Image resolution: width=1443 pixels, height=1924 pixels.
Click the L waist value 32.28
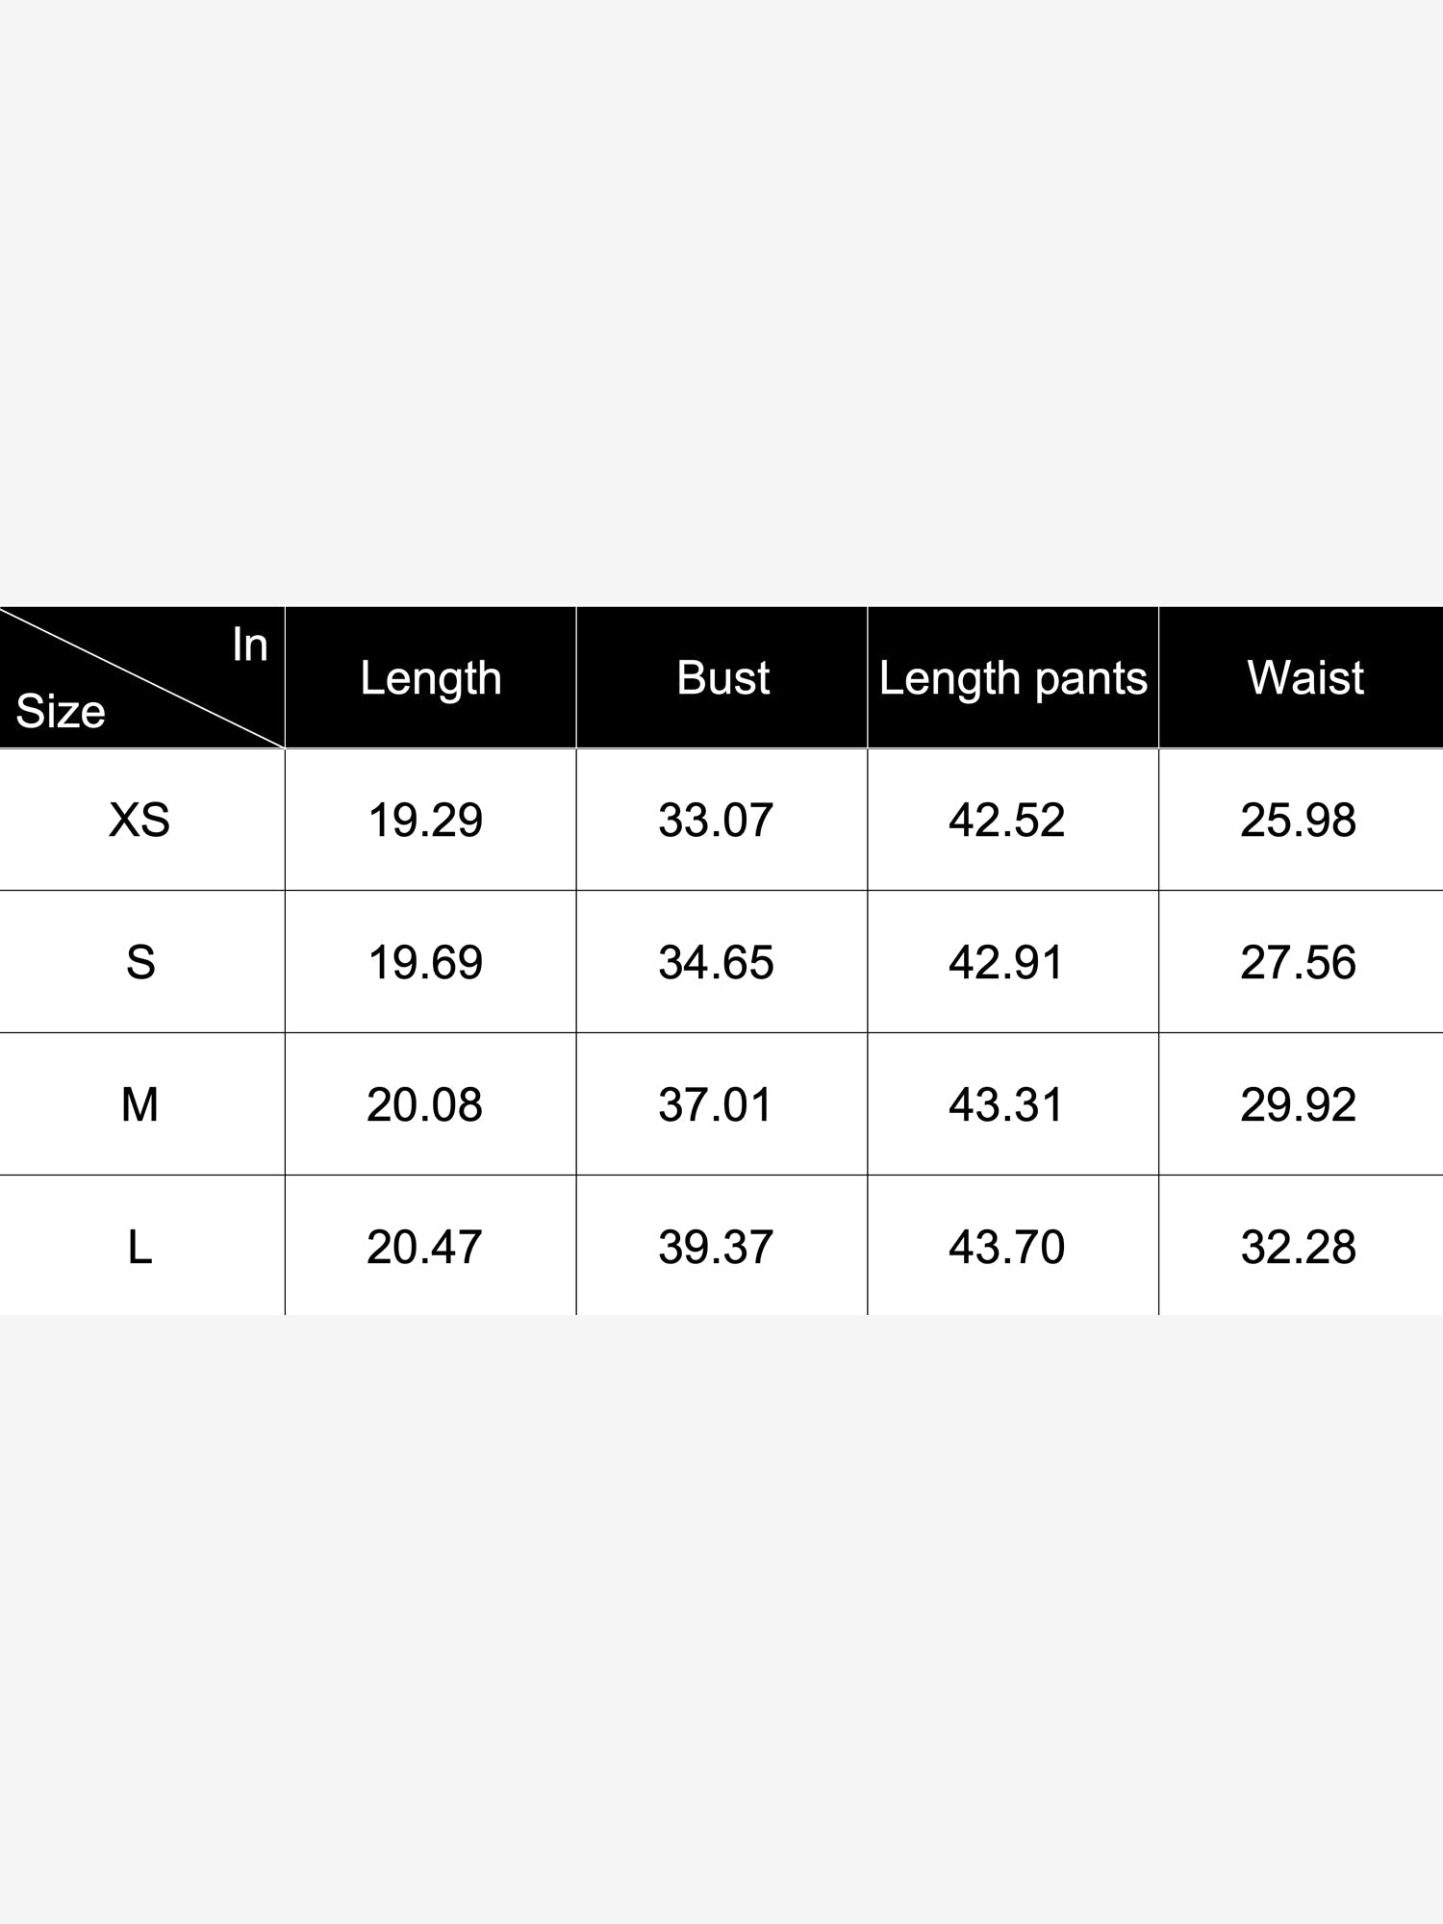click(1299, 1248)
